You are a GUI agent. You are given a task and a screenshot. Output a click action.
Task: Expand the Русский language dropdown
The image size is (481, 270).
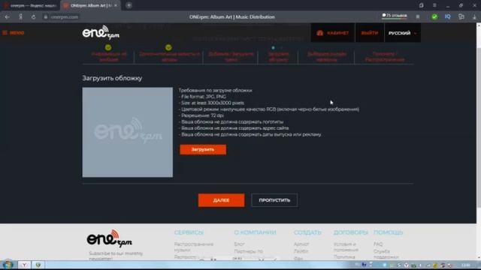403,33
